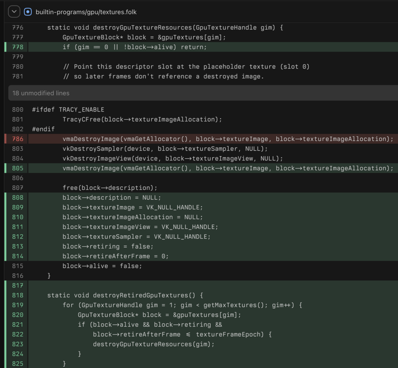398x368 pixels.
Task: Click the for loop line with getMaxTextures()
Action: (x=182, y=305)
